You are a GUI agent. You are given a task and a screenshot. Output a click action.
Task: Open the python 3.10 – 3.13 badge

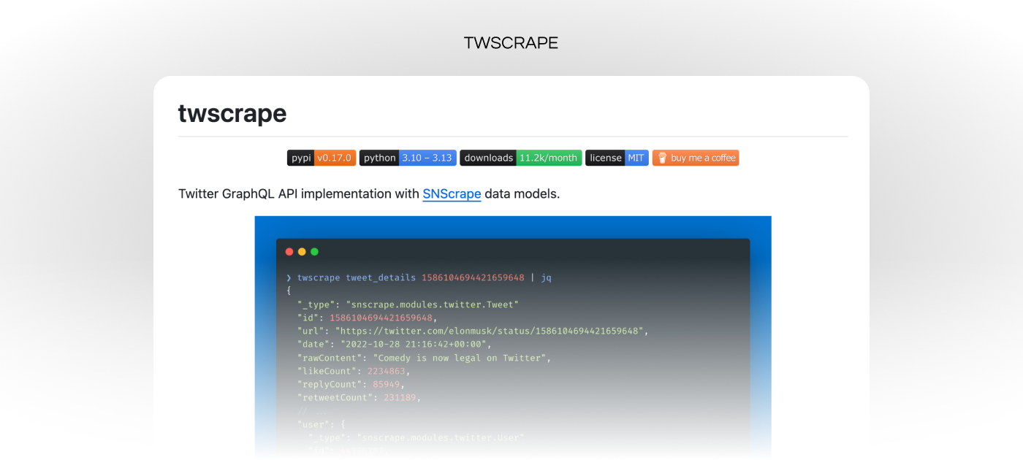(407, 158)
